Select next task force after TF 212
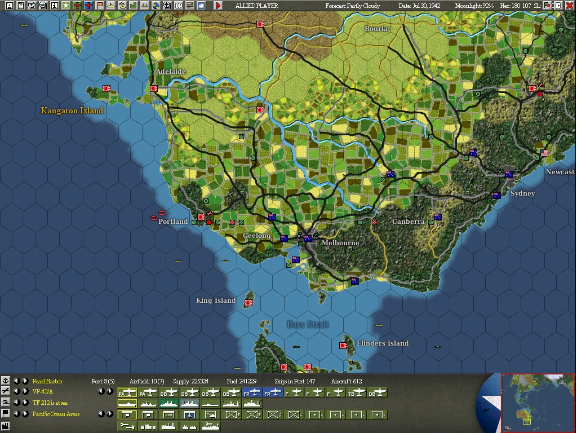 coord(25,402)
